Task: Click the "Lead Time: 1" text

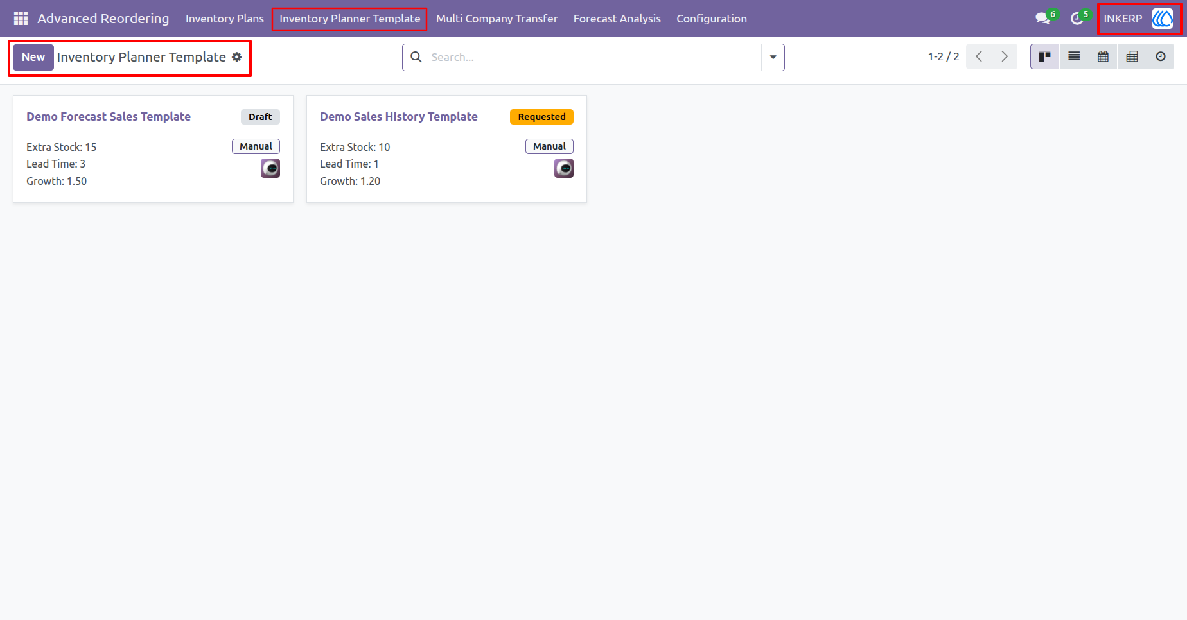Action: coord(349,164)
